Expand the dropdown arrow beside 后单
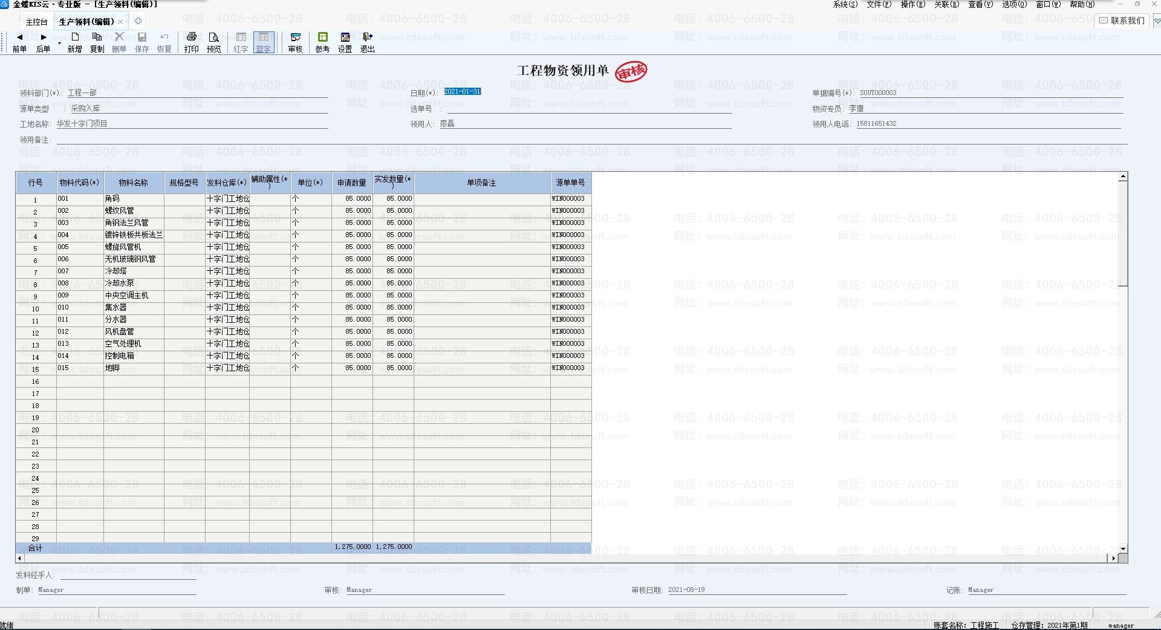Screen dimensions: 1161x630 point(59,44)
